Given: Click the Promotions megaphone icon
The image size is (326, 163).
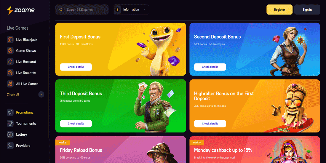Looking at the screenshot, I should (x=10, y=112).
